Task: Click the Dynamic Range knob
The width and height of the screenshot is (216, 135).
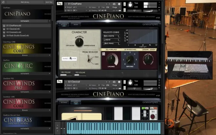Action: [x=148, y=60]
